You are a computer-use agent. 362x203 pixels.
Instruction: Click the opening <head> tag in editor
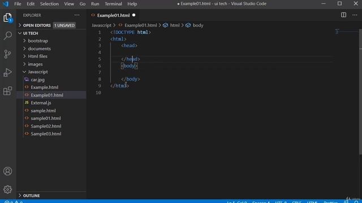[x=129, y=46]
